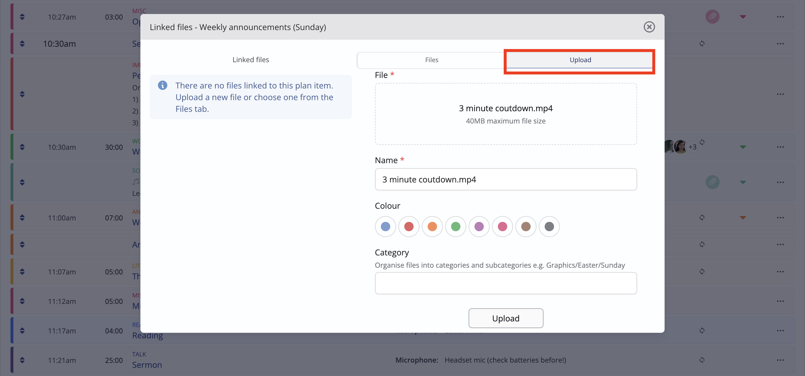Open the Sermon plan item

[x=147, y=365]
